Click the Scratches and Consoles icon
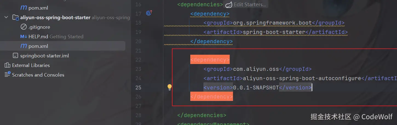397x125 pixels. pos(7,75)
